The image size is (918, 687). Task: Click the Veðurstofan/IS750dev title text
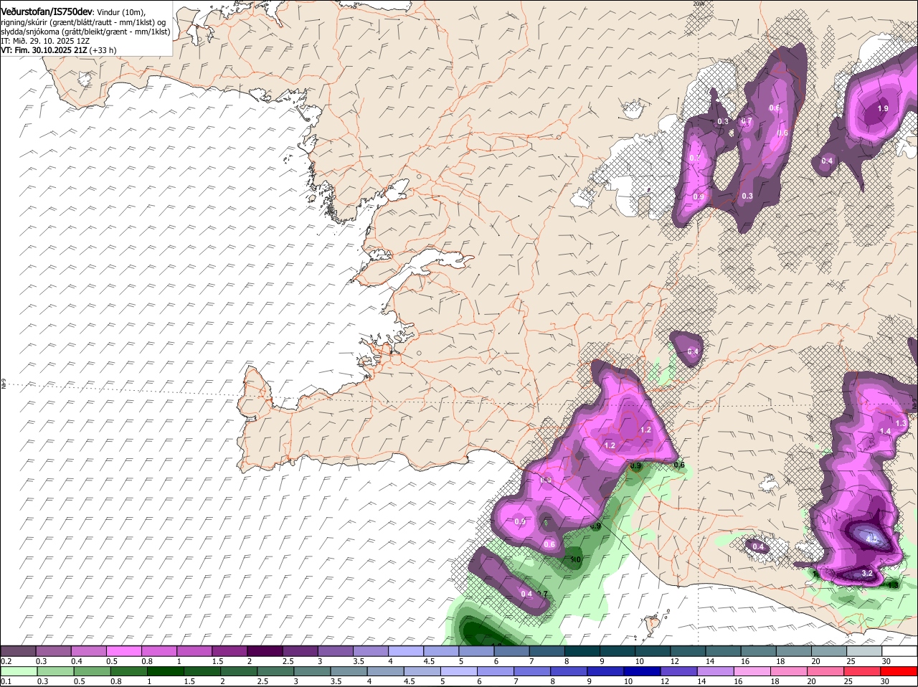(x=47, y=12)
